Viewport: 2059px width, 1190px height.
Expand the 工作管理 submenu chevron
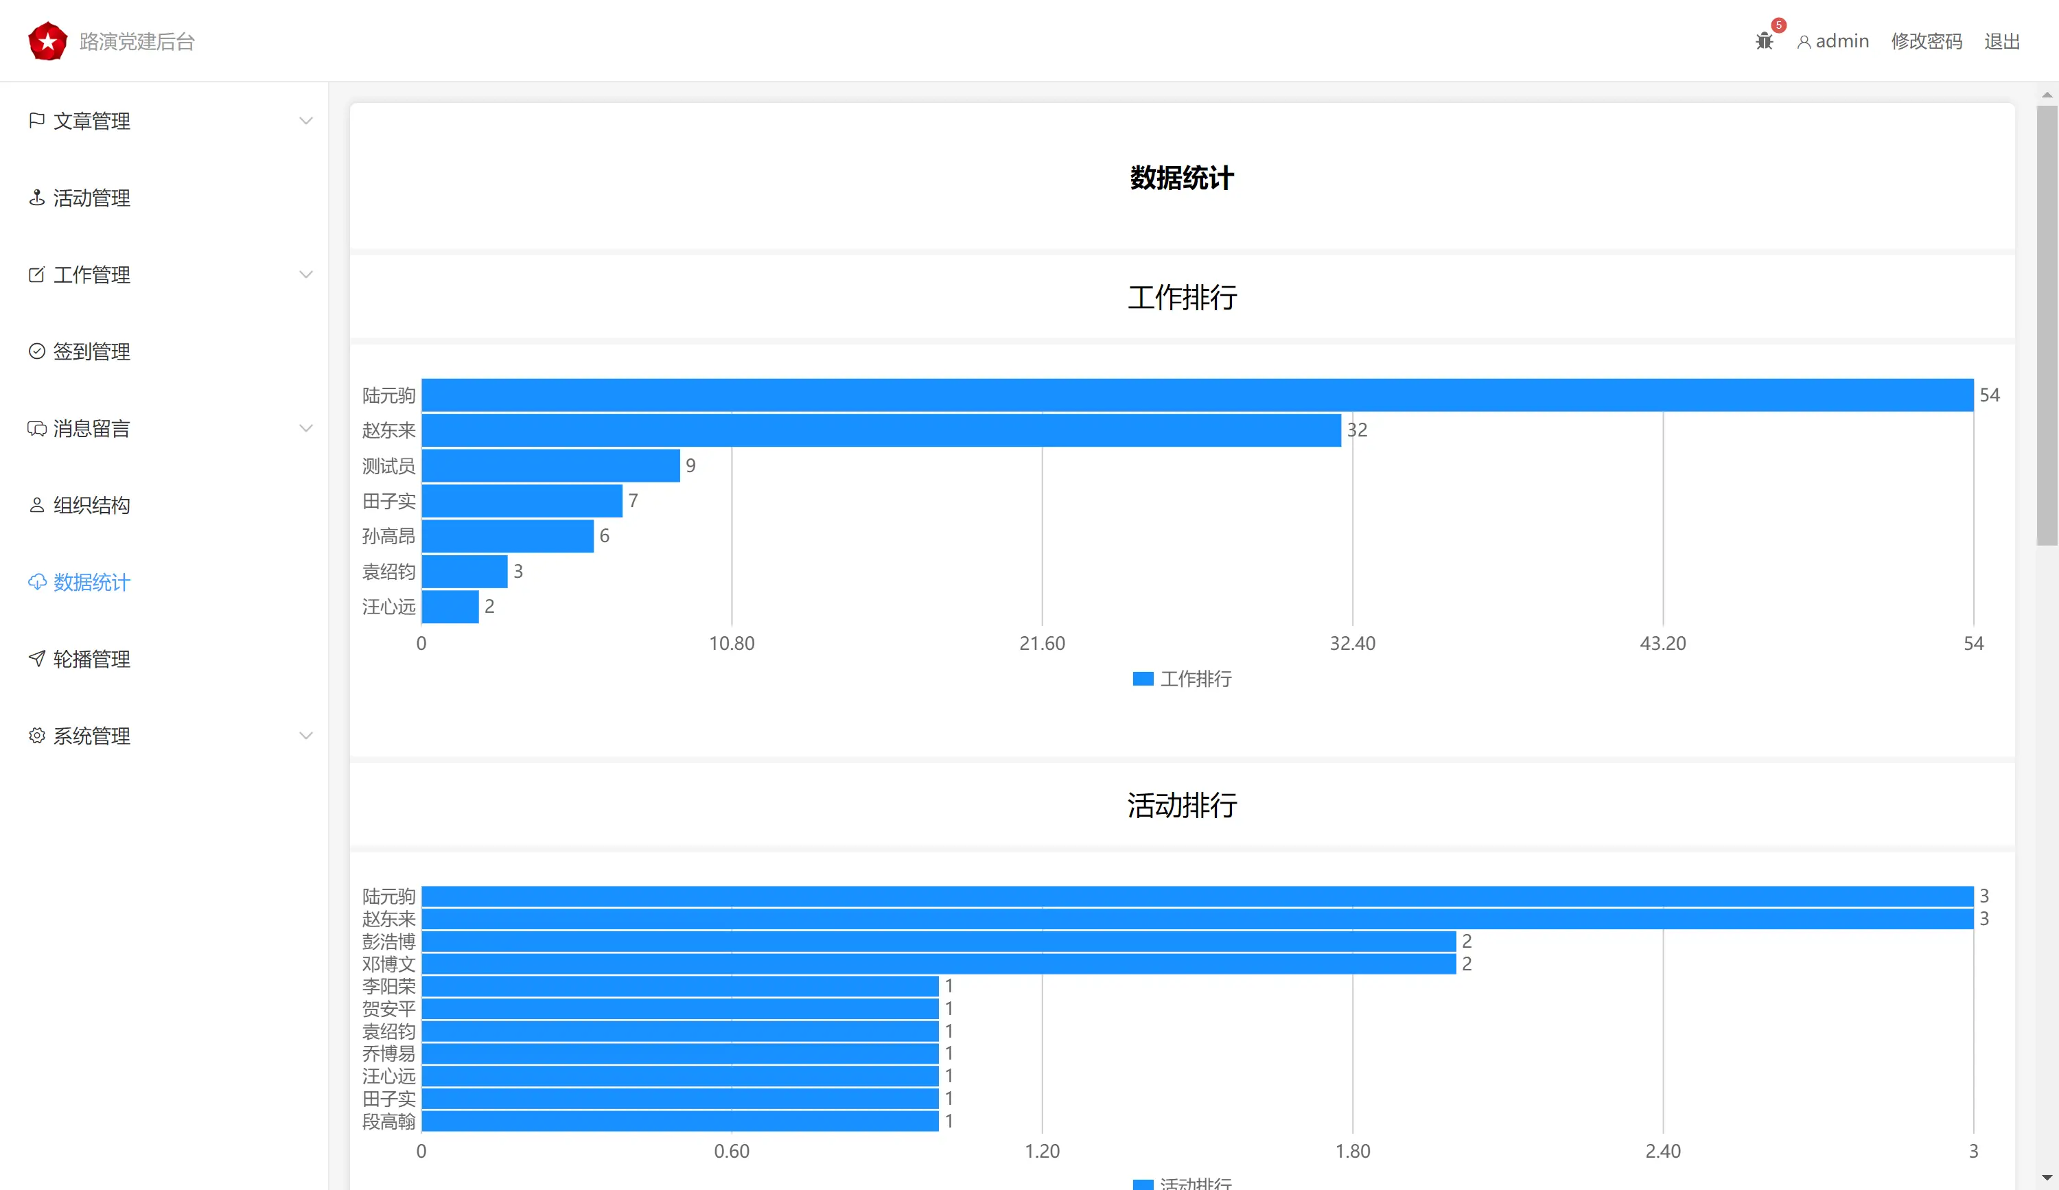point(305,275)
